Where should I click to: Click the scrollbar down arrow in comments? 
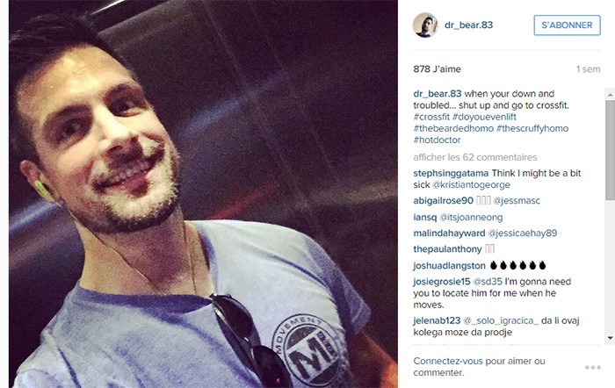coord(610,337)
